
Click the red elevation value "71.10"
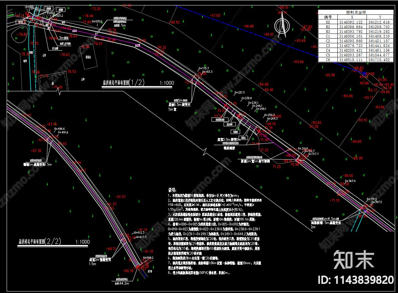coord(335,200)
